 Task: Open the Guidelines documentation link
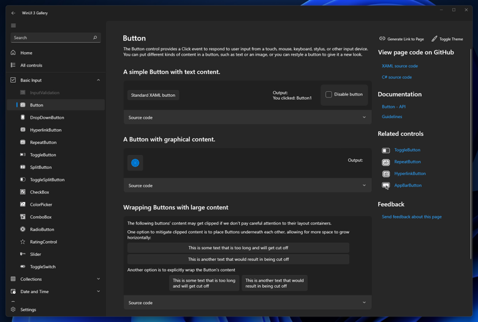392,117
